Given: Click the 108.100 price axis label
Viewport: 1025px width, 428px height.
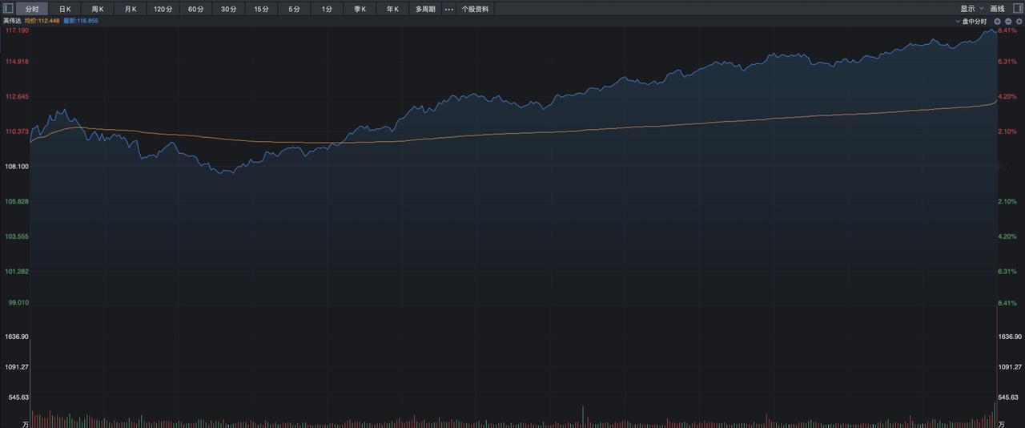Looking at the screenshot, I should click(16, 167).
